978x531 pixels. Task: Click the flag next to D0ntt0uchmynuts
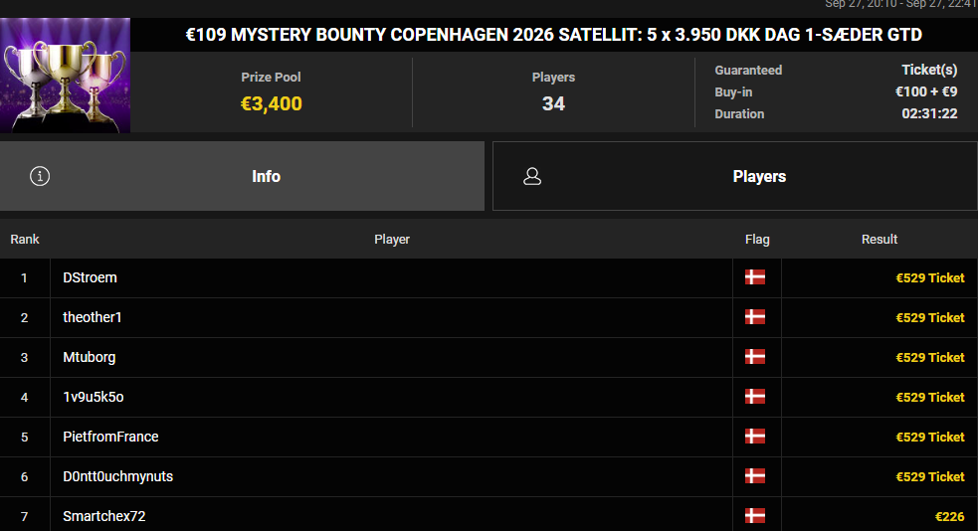click(x=755, y=476)
